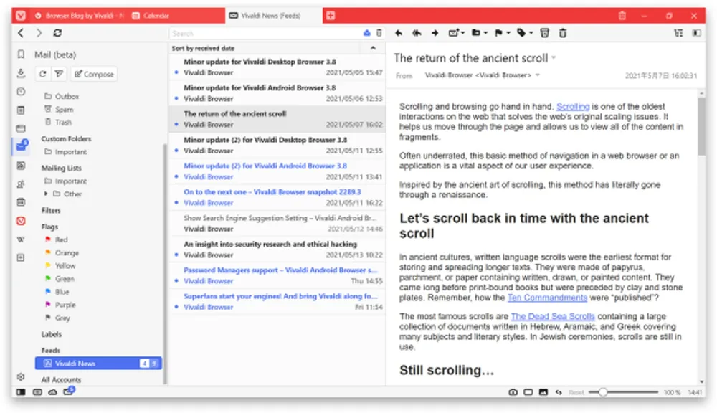
Task: Click the refresh mail icon beside Compose
Action: click(43, 74)
